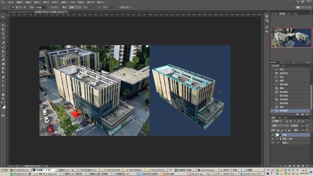
Task: Select the Move tool in toolbox
Action: pos(3,17)
